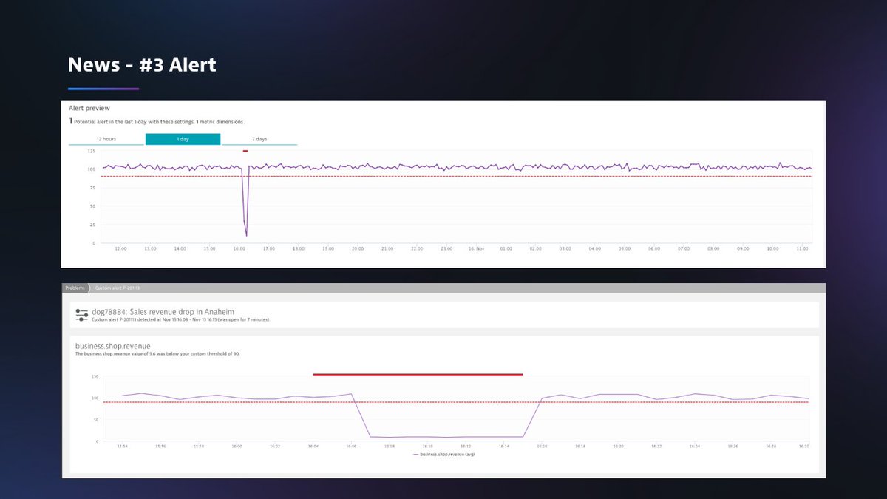Click the breadcrumb separator chevron
The width and height of the screenshot is (887, 499).
pyautogui.click(x=90, y=288)
